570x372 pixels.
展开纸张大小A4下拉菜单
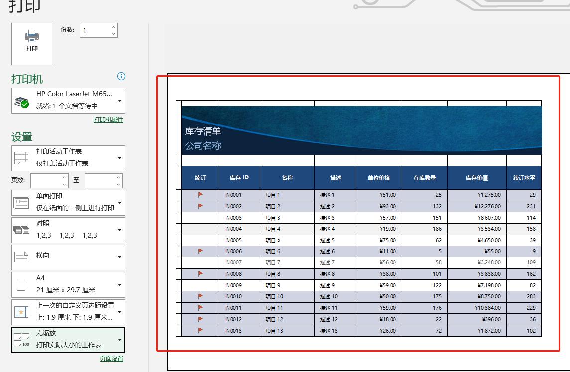119,284
